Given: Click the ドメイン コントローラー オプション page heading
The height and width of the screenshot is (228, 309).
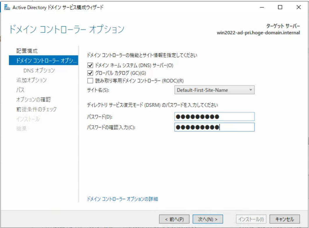Looking at the screenshot, I should pos(67,29).
